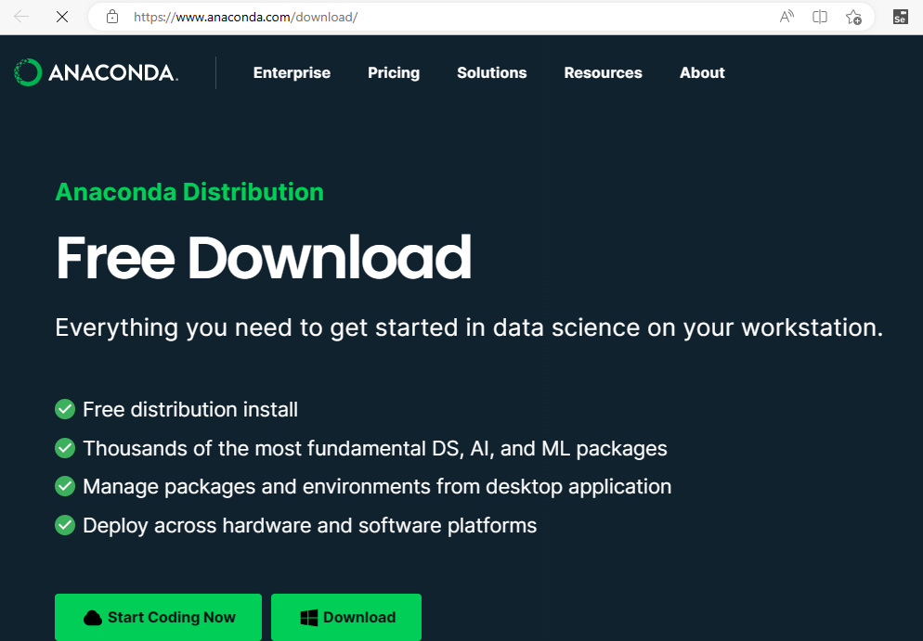Click the Anaconda logo
The height and width of the screenshot is (641, 923).
(96, 72)
